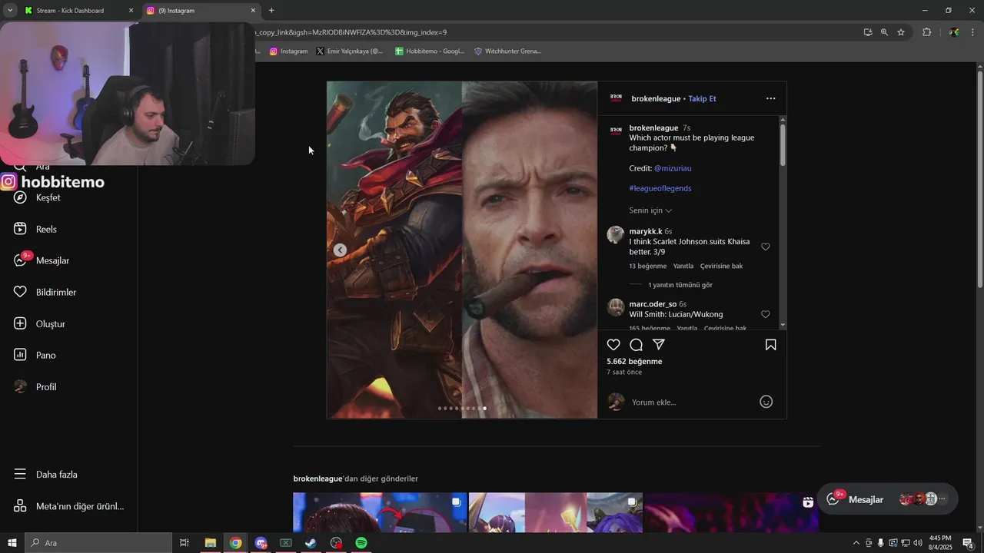Click Oluştur to create a post
984x553 pixels.
coord(39,323)
